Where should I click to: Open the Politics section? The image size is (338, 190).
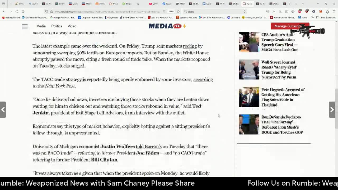[x=57, y=26]
